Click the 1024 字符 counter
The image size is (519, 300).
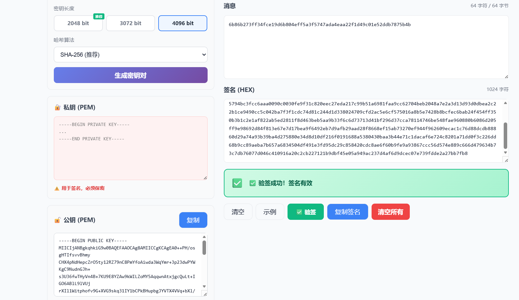(498, 89)
